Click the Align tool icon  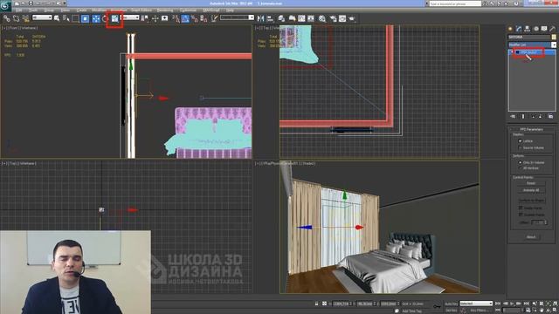[270, 18]
